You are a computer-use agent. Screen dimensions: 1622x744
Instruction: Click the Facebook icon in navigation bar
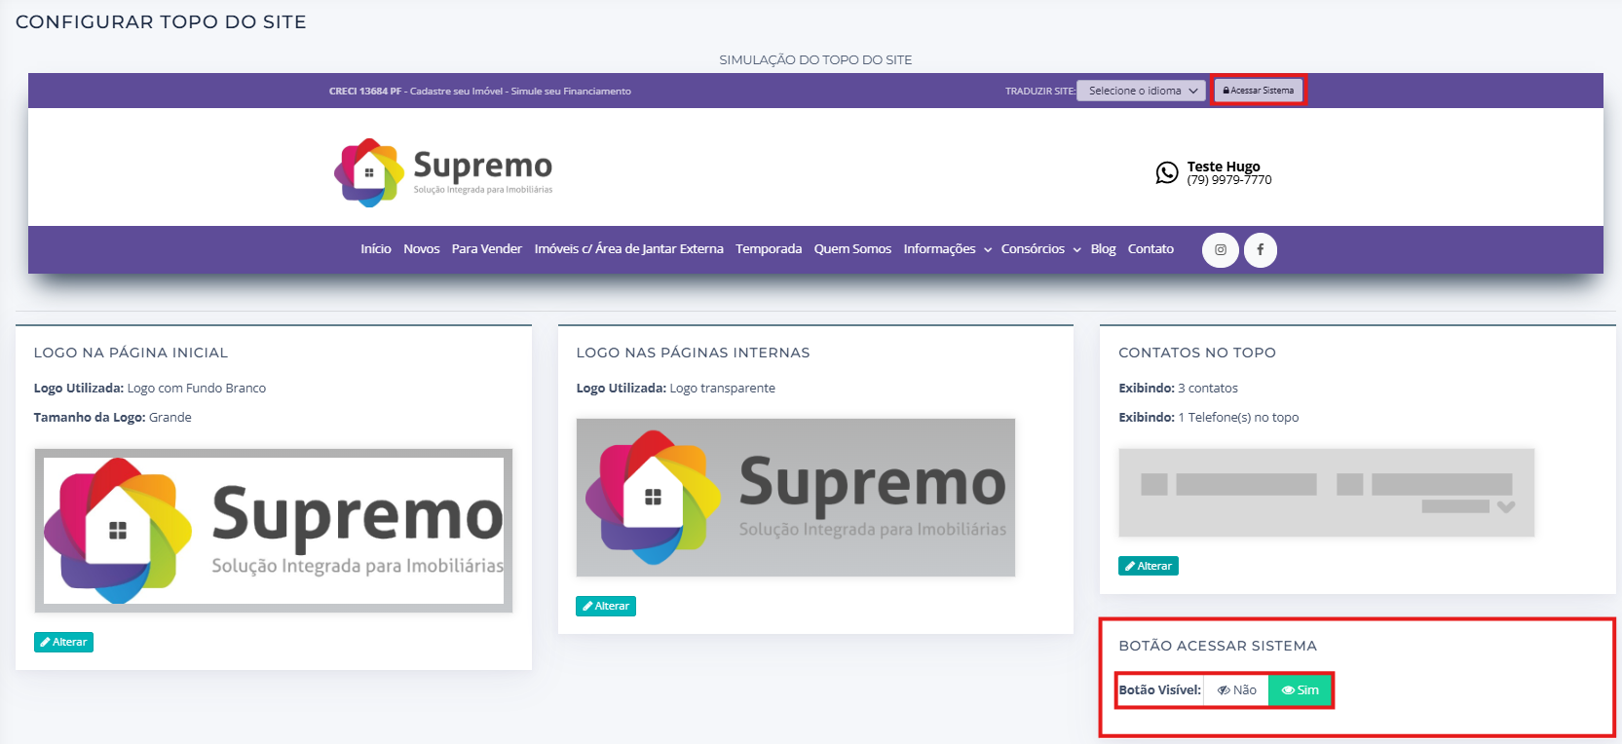pos(1260,249)
